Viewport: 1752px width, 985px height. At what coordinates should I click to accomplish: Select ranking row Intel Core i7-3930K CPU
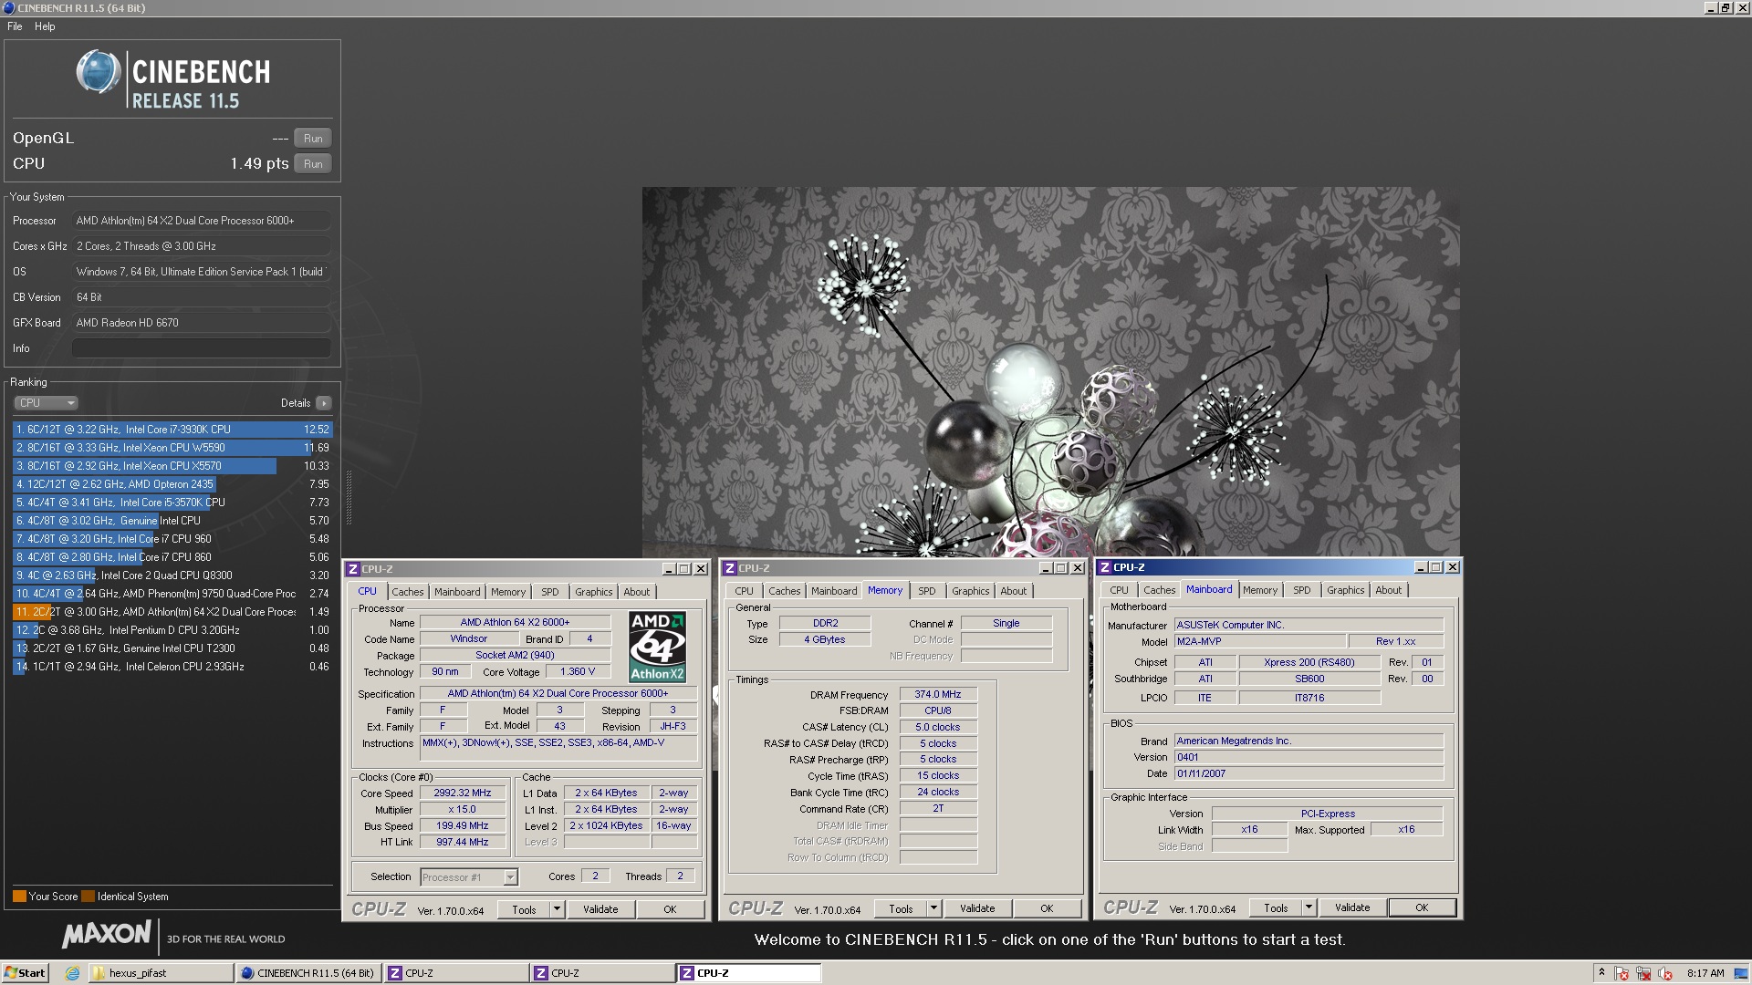click(172, 430)
